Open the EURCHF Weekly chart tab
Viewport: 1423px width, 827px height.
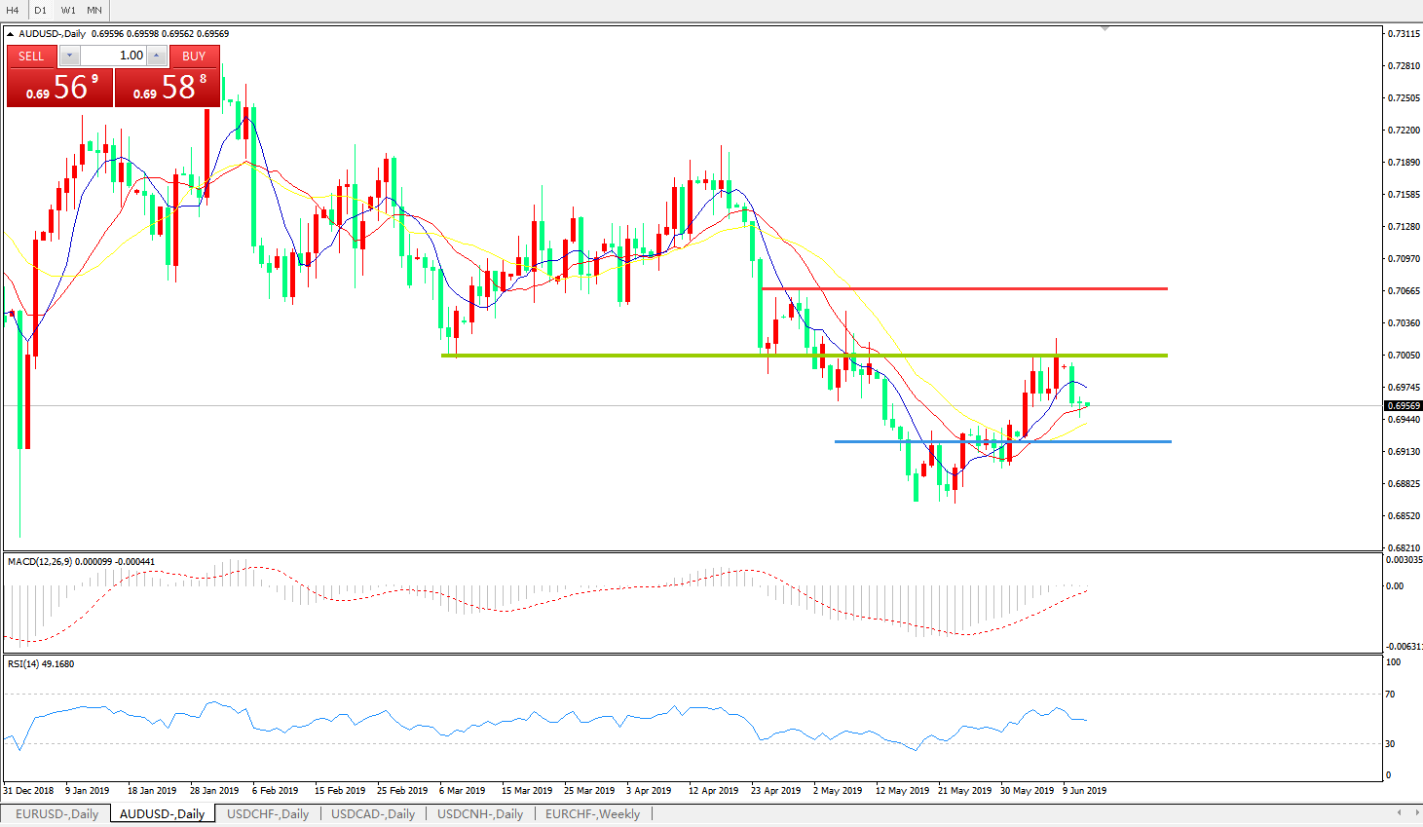click(x=592, y=814)
